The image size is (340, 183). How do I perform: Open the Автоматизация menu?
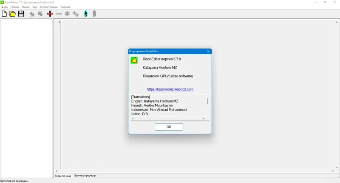click(48, 7)
